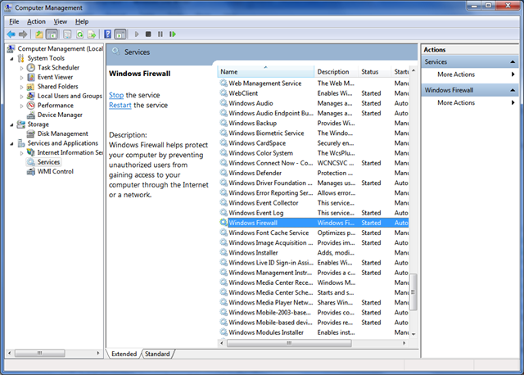Click the console tree horizontal scrollbar thumb
Viewport: 524px width, 375px height.
(x=40, y=353)
